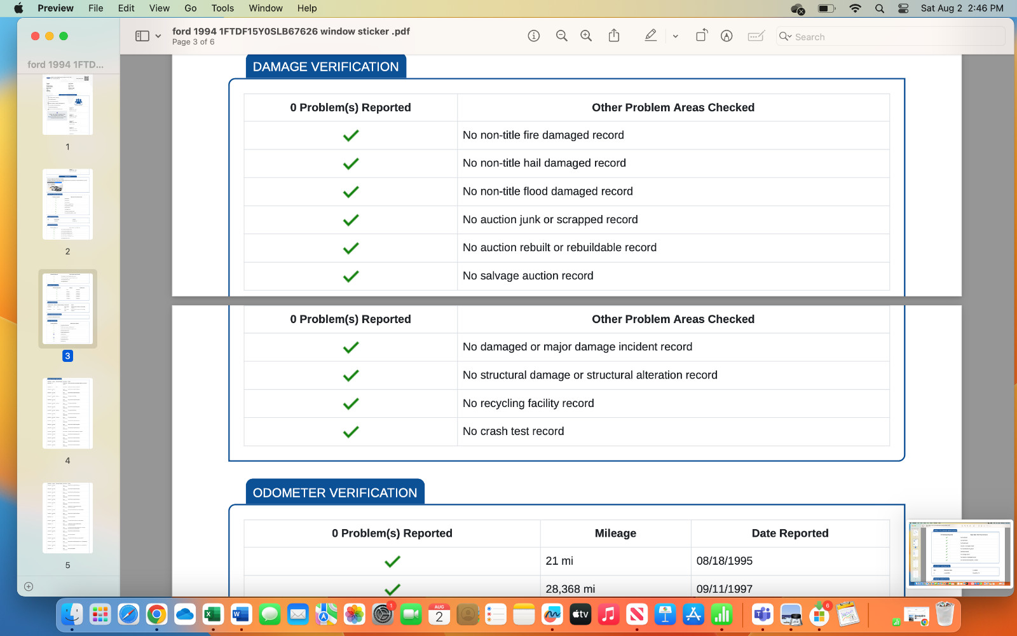1017x636 pixels.
Task: Open the File menu
Action: point(95,8)
